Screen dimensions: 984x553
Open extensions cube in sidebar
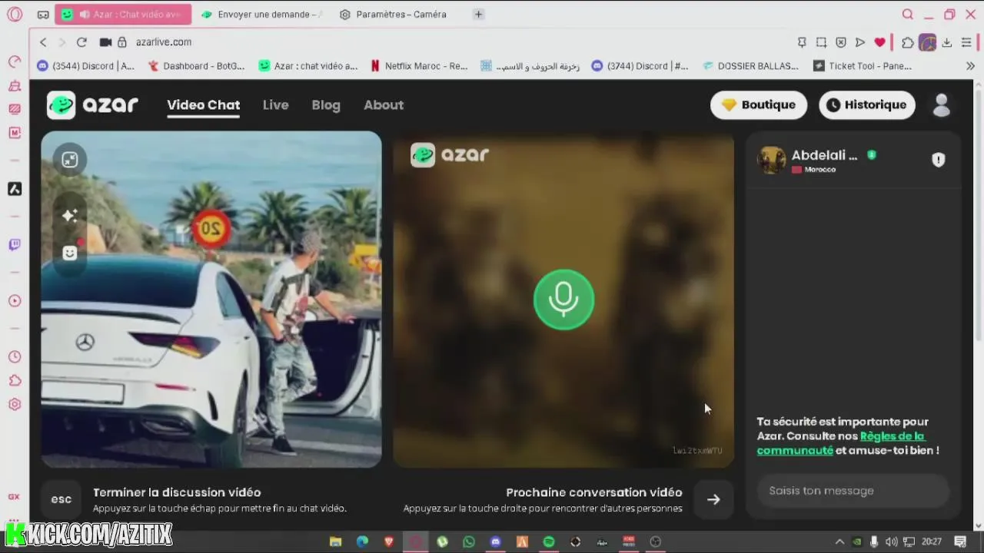click(14, 380)
